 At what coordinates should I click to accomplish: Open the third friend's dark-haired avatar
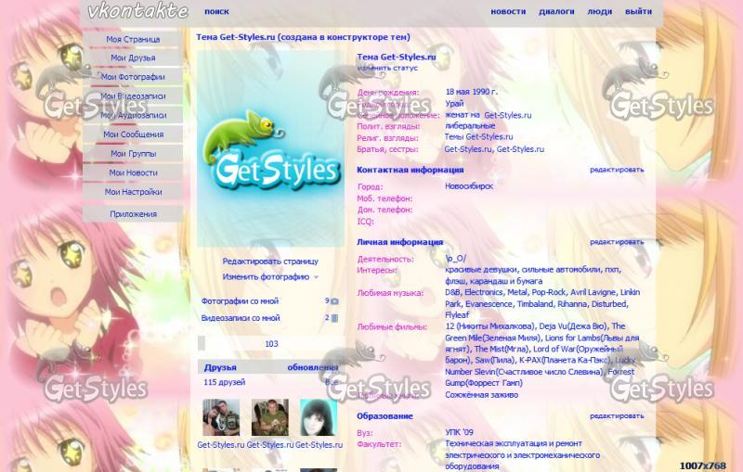click(319, 418)
